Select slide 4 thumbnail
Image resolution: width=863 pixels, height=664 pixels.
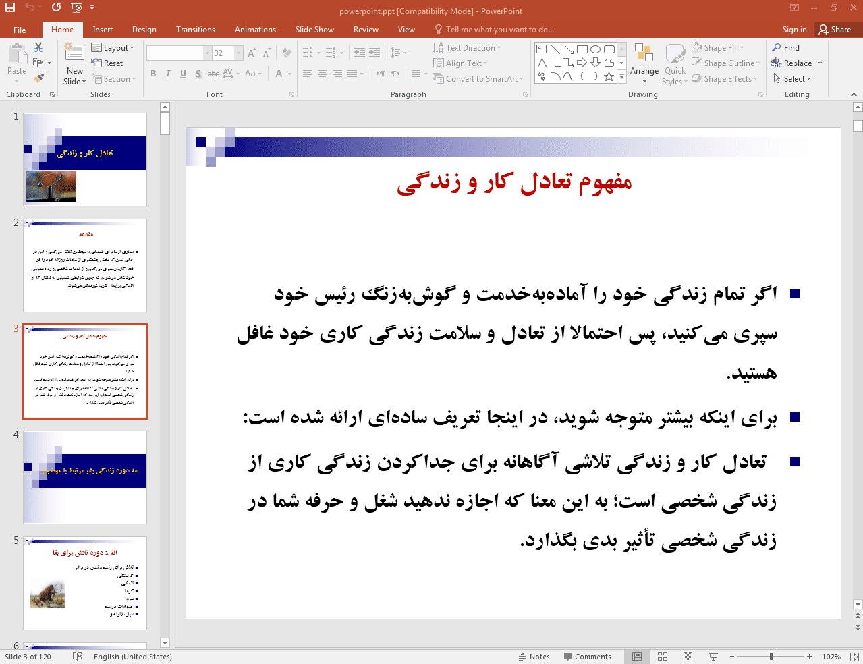click(85, 477)
